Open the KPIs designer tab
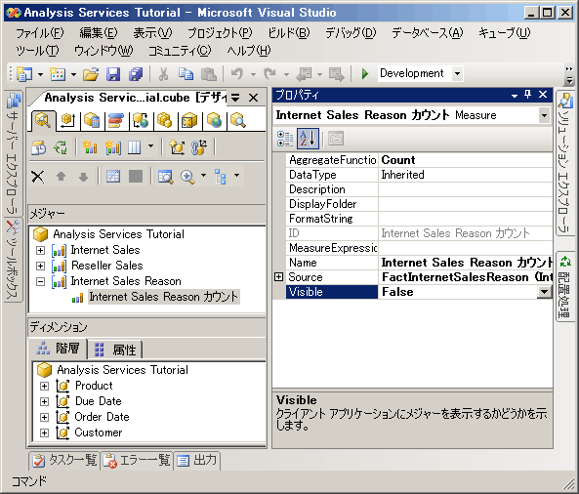 tap(116, 120)
